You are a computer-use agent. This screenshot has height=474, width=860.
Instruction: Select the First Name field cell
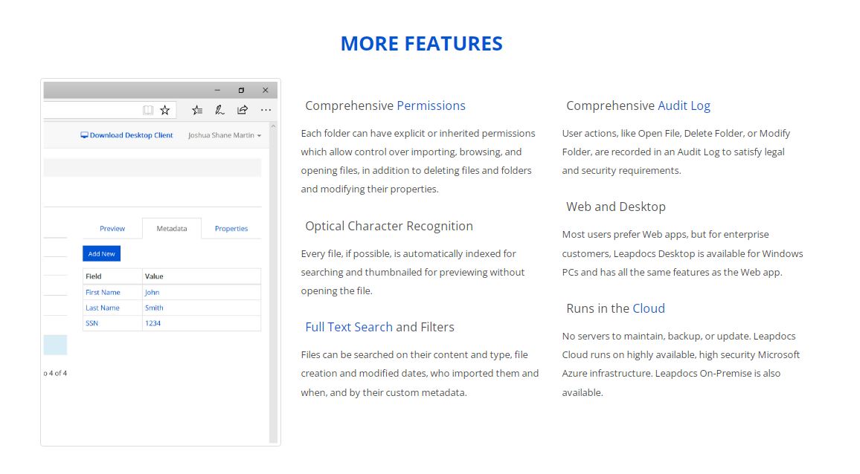(x=112, y=292)
